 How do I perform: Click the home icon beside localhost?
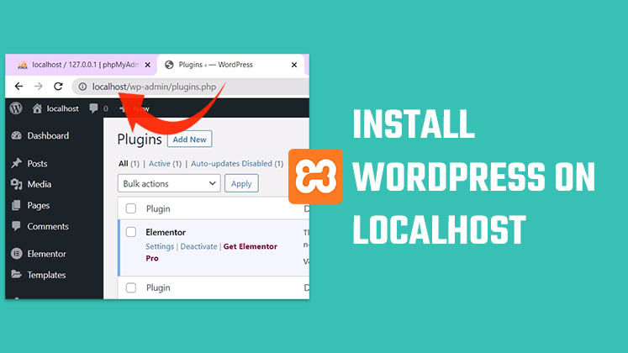point(37,108)
